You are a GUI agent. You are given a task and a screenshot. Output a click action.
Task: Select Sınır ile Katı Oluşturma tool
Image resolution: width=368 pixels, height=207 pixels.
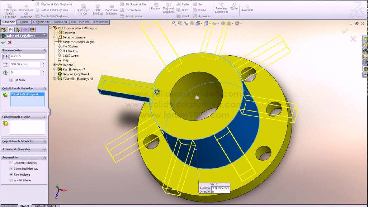51,16
